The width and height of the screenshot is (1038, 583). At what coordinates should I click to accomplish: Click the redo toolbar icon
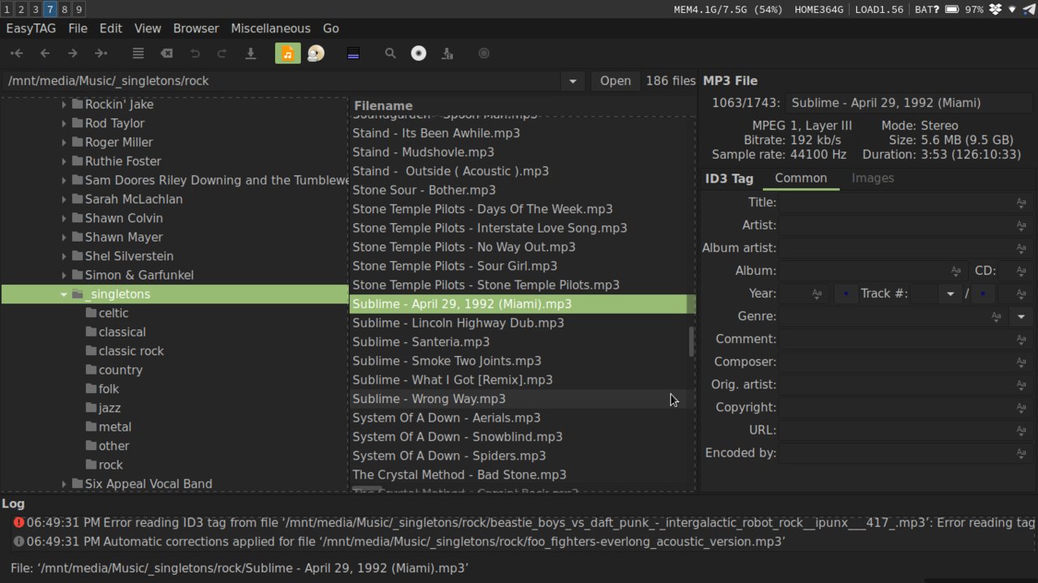pyautogui.click(x=222, y=54)
